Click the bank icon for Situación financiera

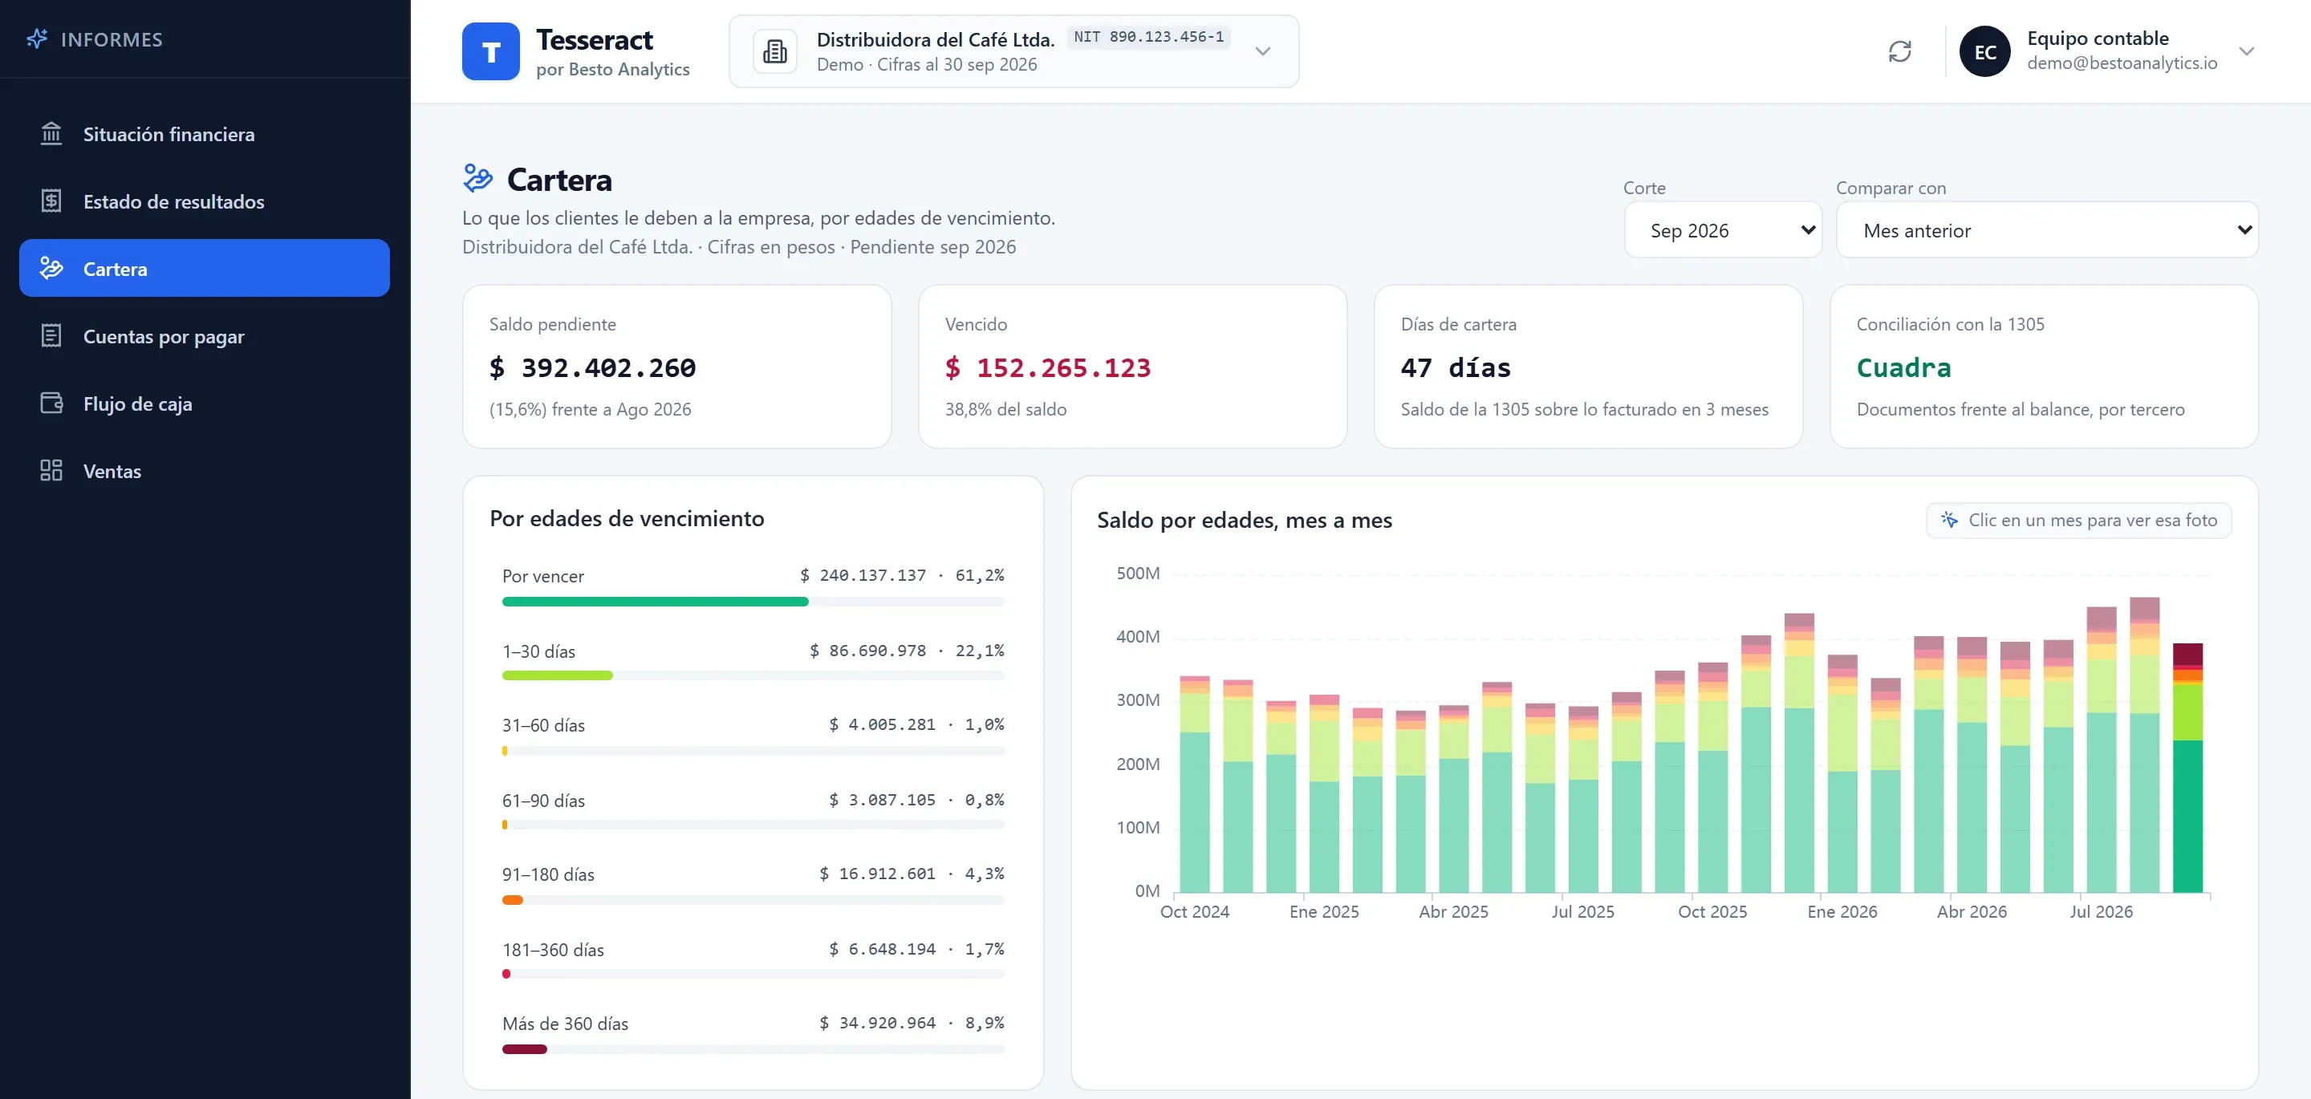pos(51,134)
